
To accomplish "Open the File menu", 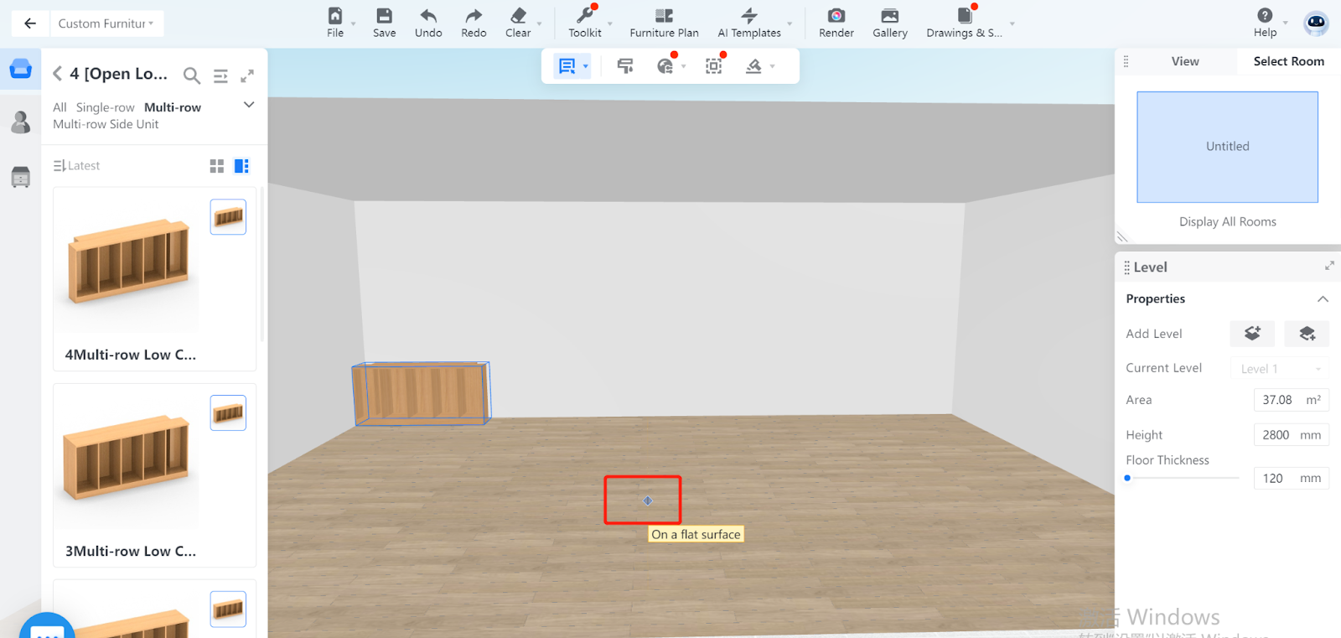I will 335,23.
